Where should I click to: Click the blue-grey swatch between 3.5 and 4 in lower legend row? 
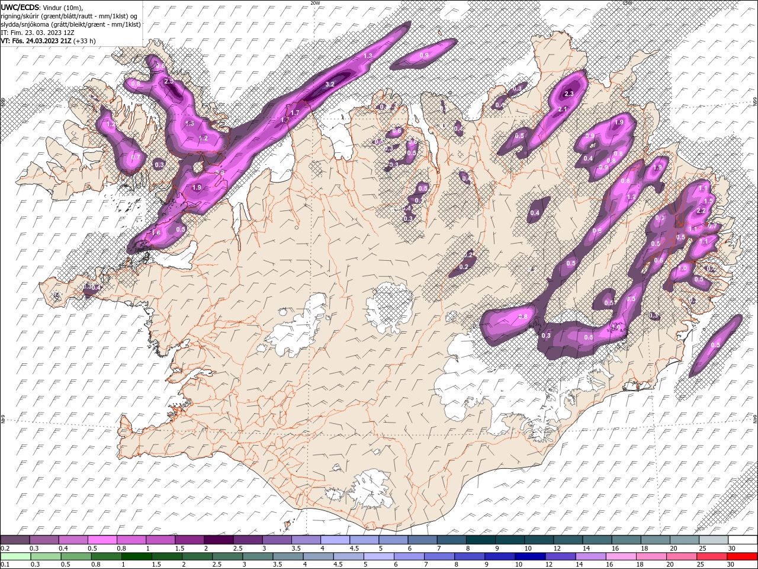pyautogui.click(x=288, y=557)
